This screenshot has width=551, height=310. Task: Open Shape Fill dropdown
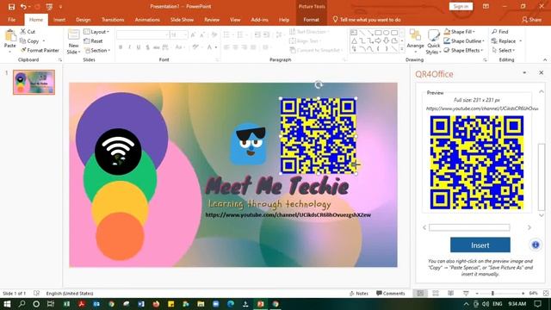459,32
